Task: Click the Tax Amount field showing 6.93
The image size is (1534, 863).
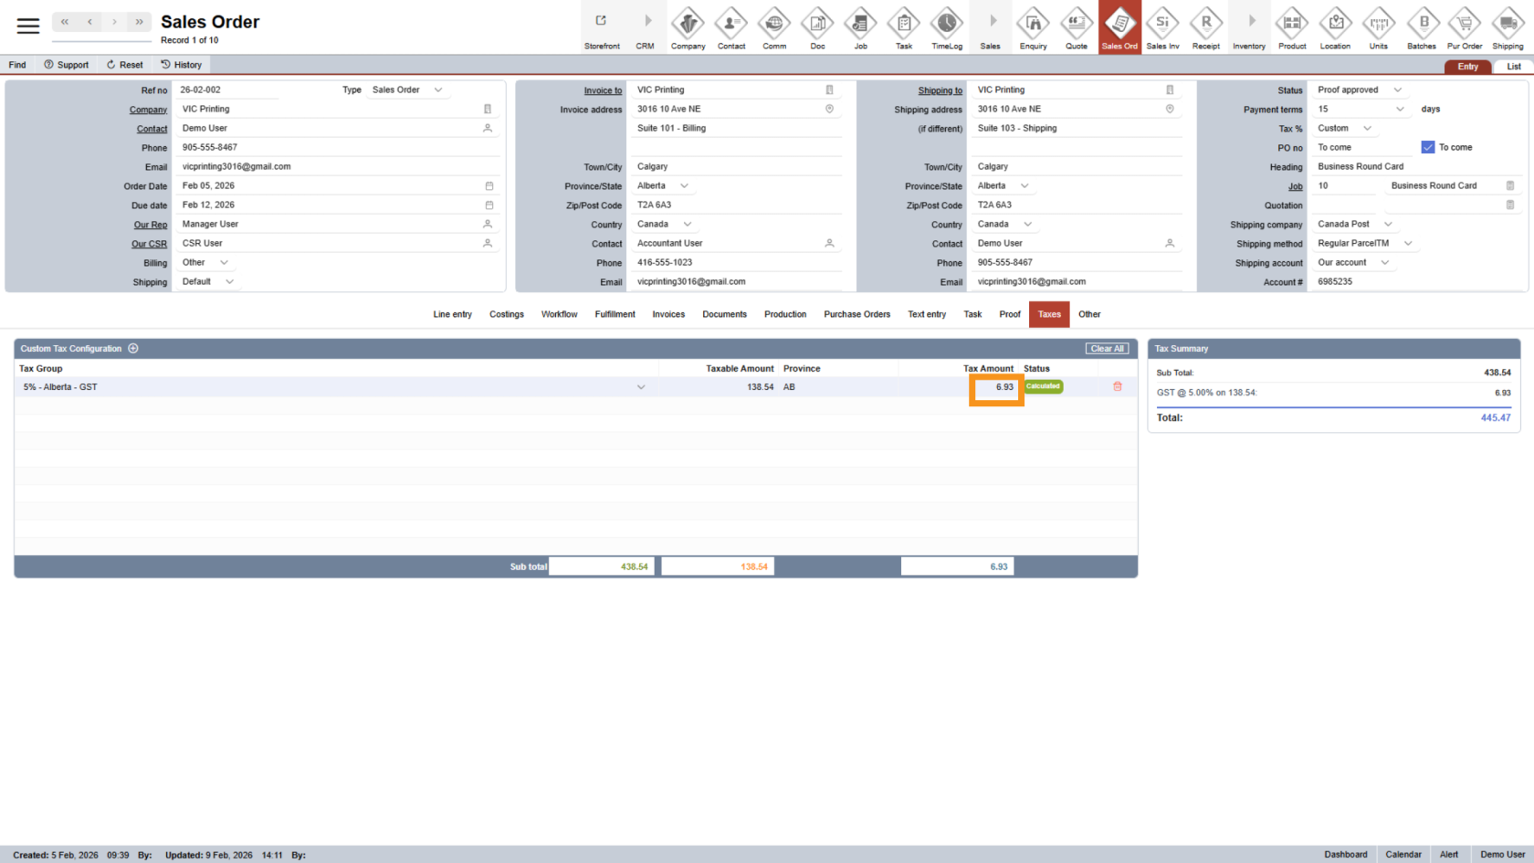Action: (996, 387)
